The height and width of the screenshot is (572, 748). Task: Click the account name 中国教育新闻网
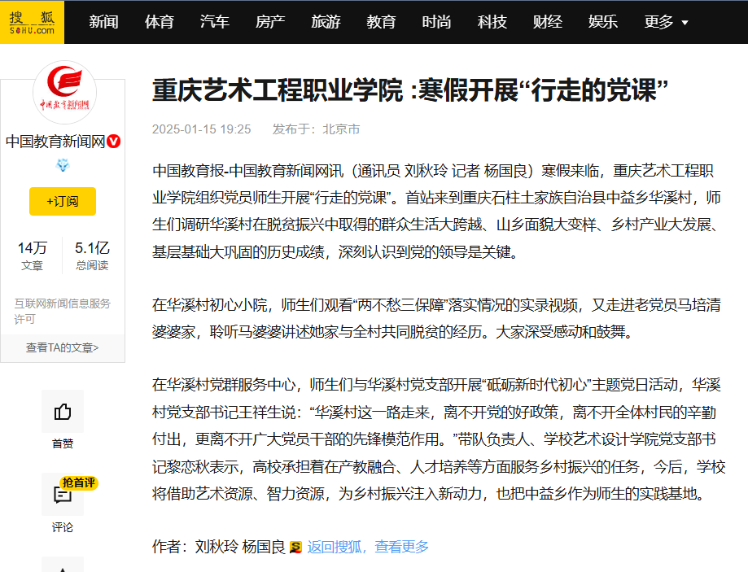tap(55, 141)
